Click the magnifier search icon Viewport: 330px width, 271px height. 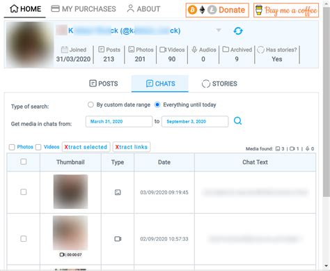point(237,121)
